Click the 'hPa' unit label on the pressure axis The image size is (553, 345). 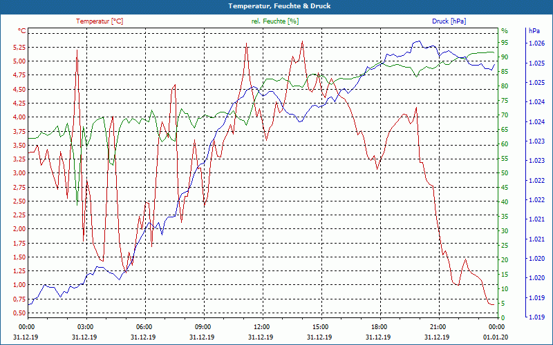coord(534,31)
